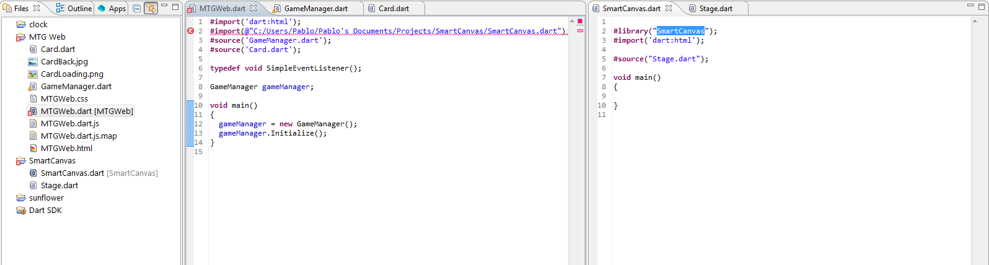Select MTGWeb.dart.js file
Viewport: 989px width, 265px height.
point(70,123)
